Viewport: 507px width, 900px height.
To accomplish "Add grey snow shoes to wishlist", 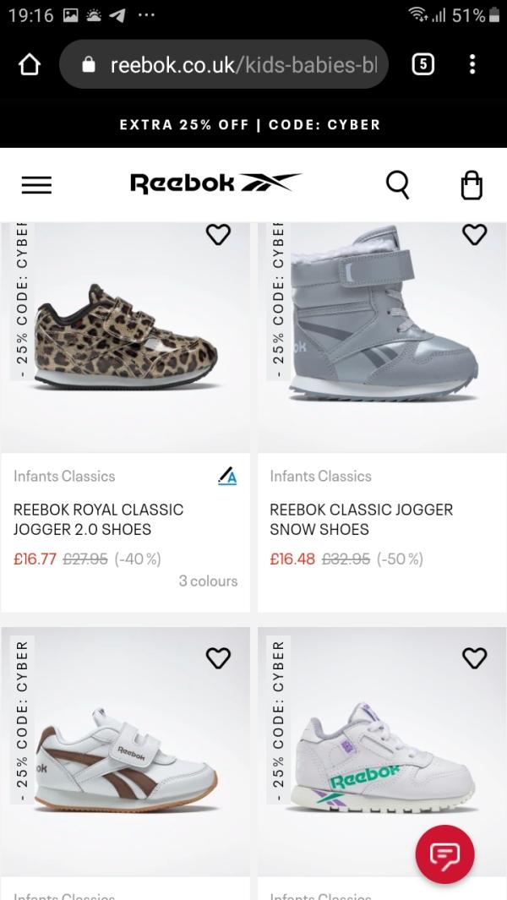I will tap(475, 235).
